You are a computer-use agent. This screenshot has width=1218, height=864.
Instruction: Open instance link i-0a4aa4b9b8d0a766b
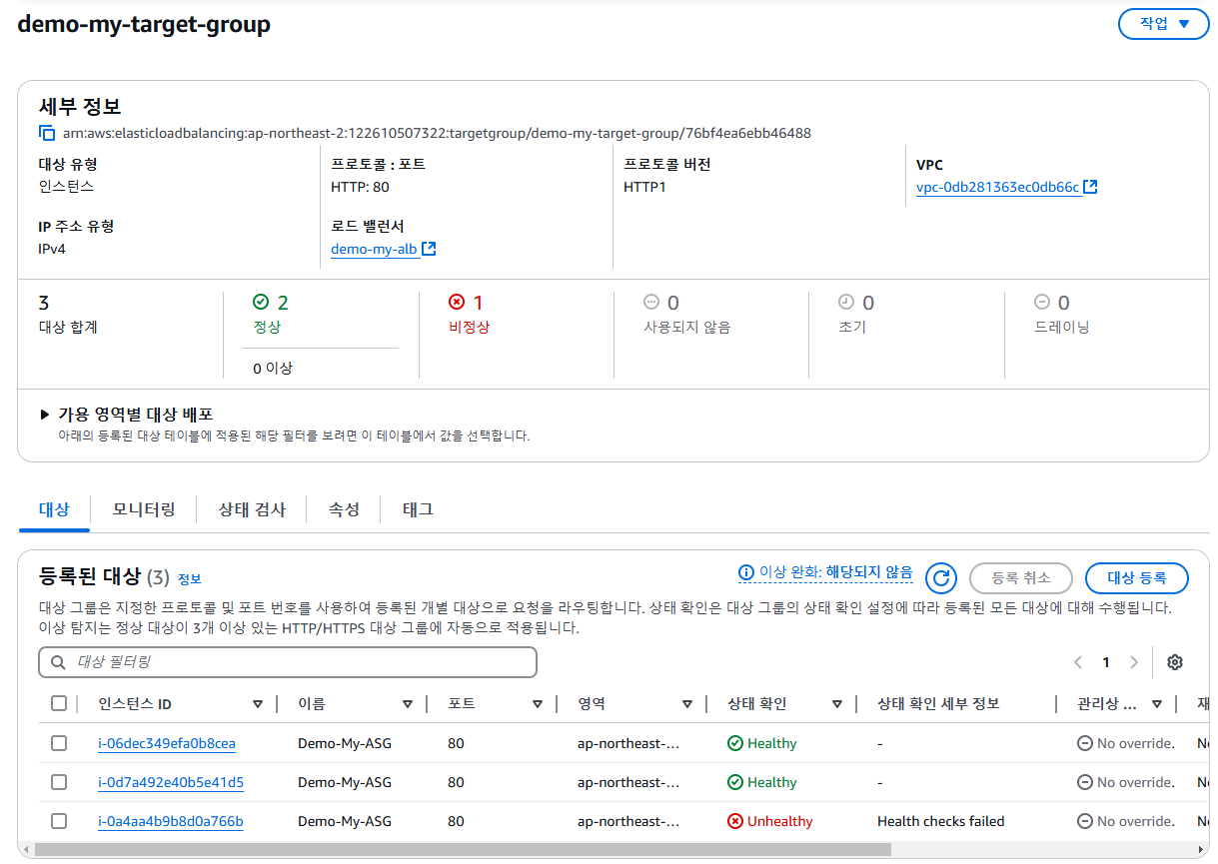(171, 821)
